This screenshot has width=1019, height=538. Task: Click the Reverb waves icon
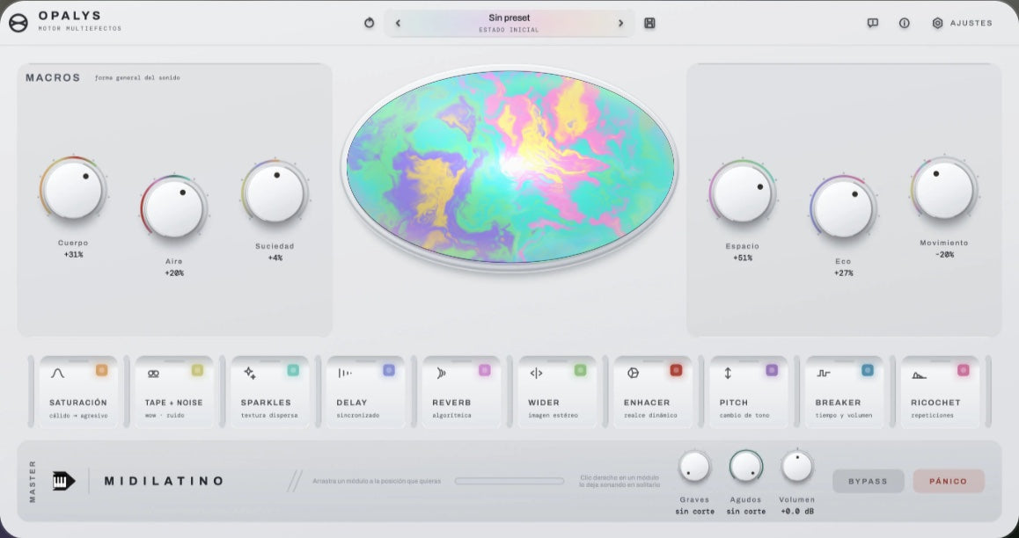[x=441, y=373]
